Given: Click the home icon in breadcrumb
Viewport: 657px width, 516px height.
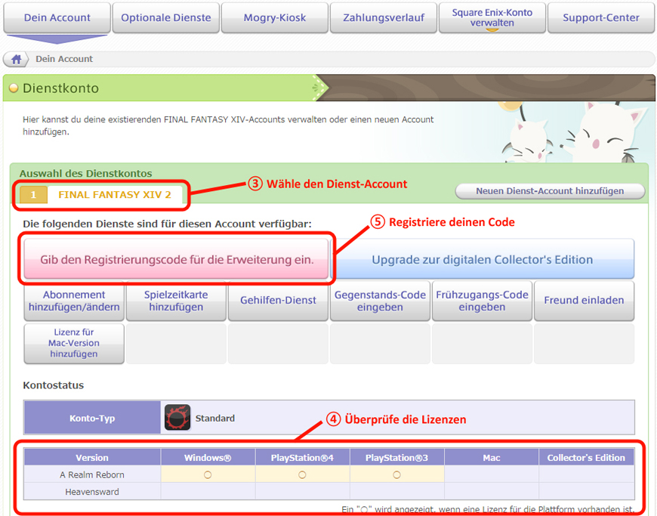Looking at the screenshot, I should [x=16, y=59].
